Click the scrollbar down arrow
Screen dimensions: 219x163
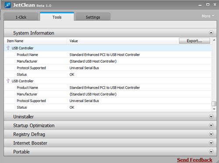[x=214, y=109]
